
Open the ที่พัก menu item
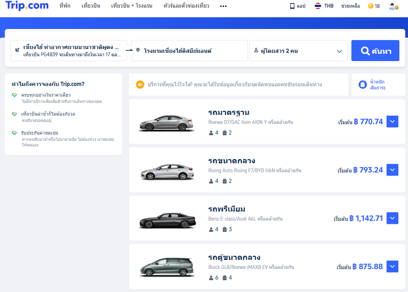click(x=65, y=6)
